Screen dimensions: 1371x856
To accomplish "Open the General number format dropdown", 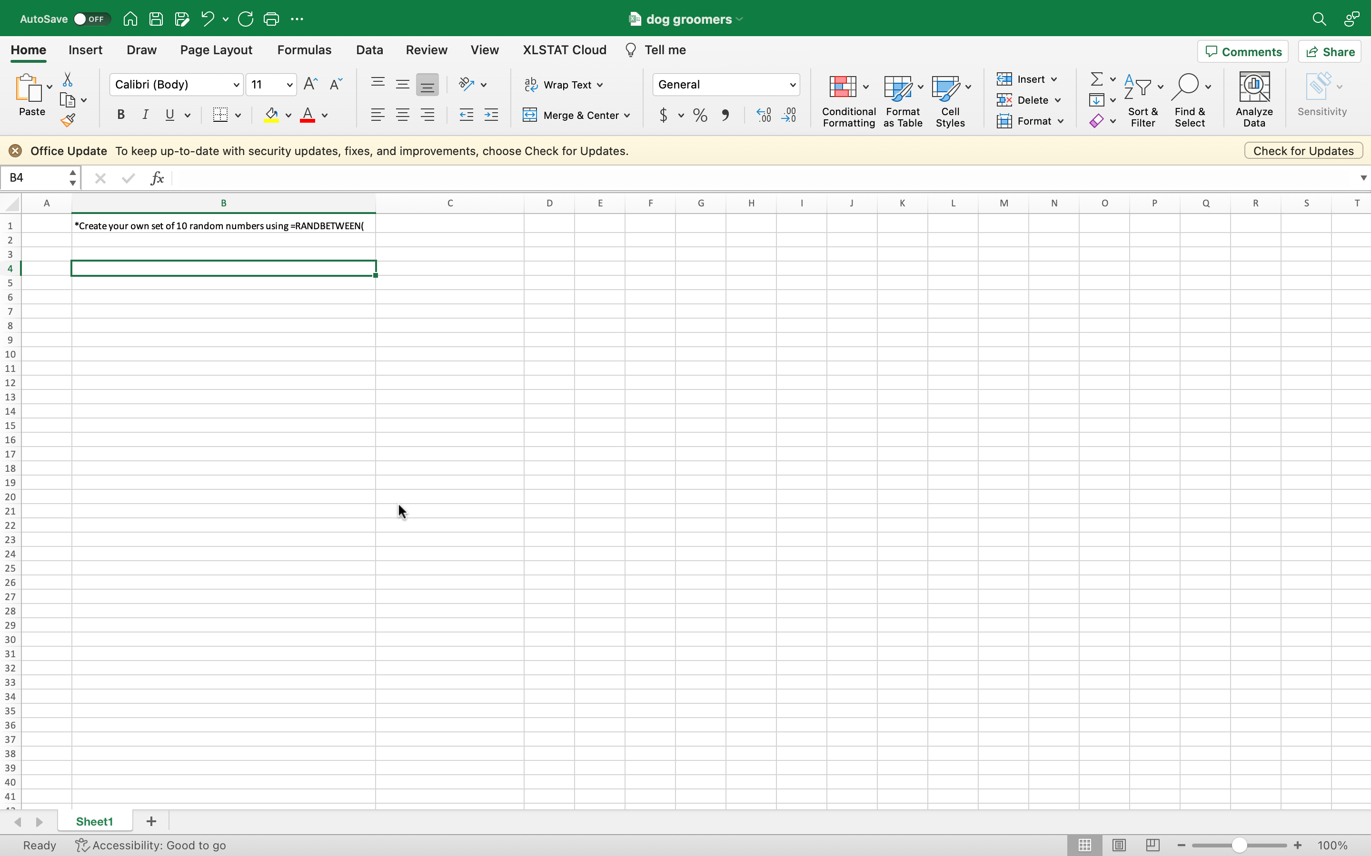I will [793, 85].
